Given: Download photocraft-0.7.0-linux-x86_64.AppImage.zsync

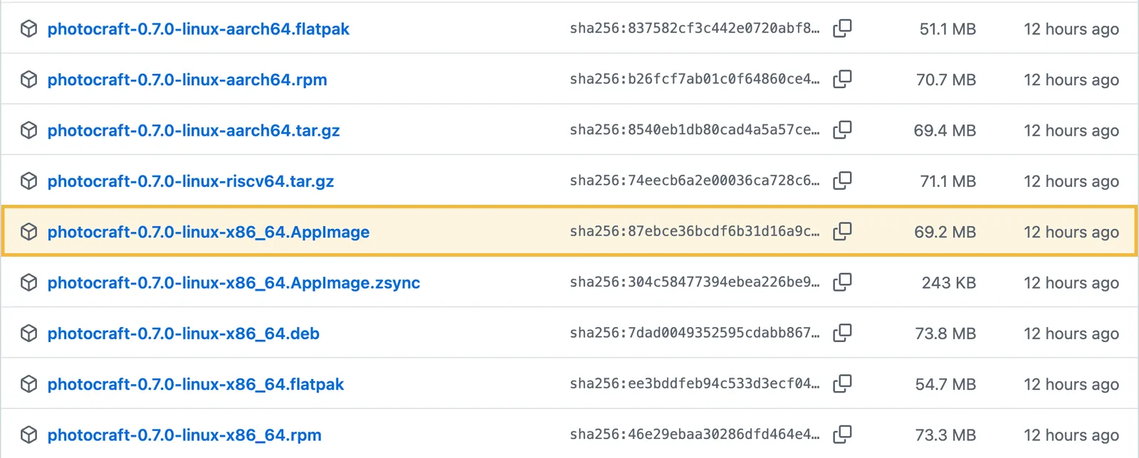Looking at the screenshot, I should pyautogui.click(x=233, y=283).
